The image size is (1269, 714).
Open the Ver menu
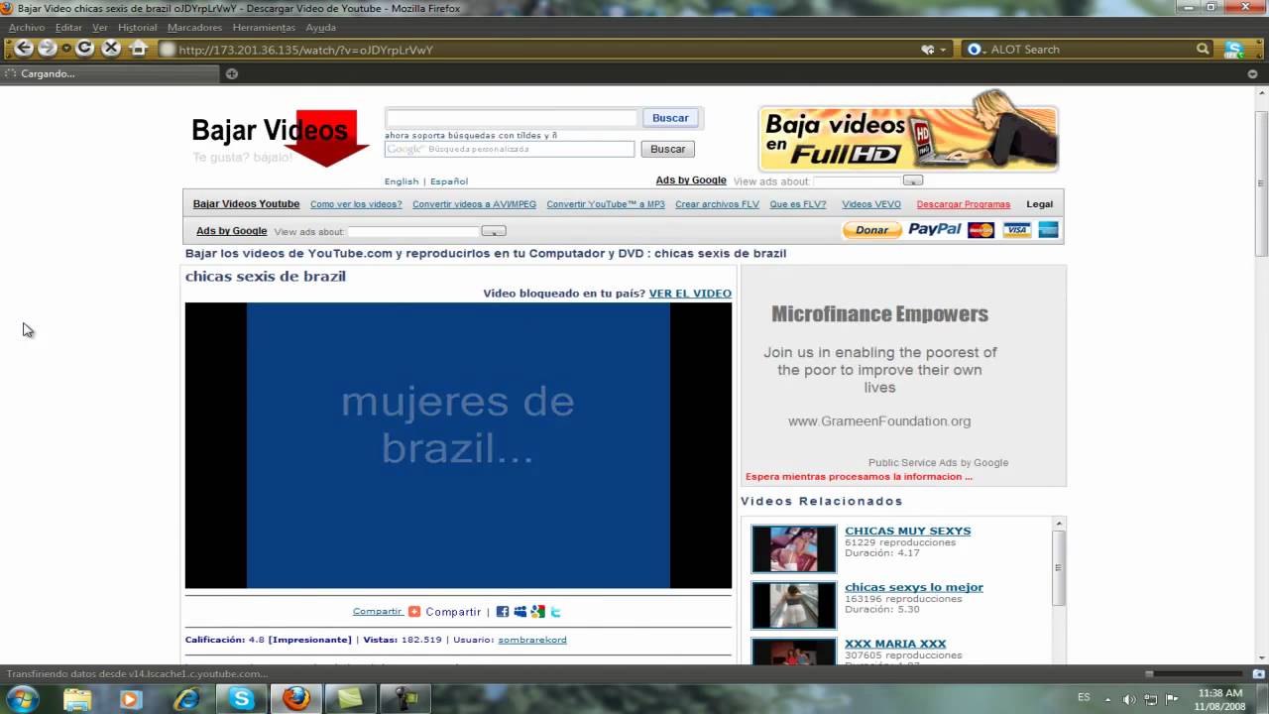point(100,28)
